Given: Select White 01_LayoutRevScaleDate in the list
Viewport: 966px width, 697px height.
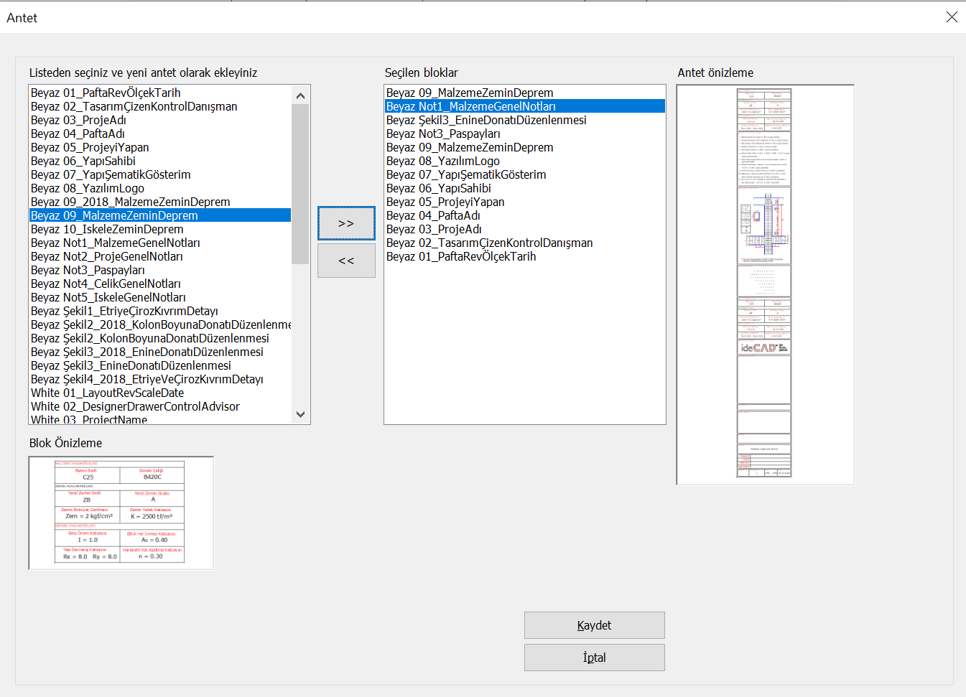Looking at the screenshot, I should pos(107,393).
